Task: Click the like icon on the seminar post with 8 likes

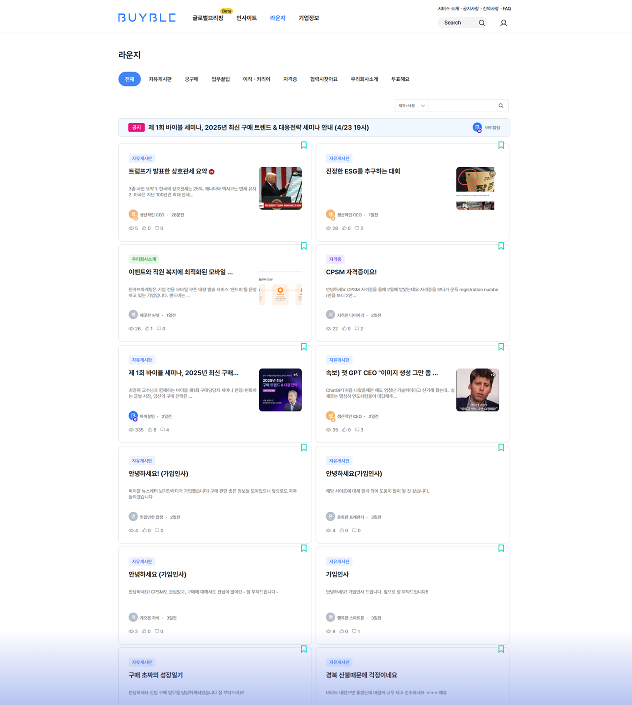Action: 150,429
